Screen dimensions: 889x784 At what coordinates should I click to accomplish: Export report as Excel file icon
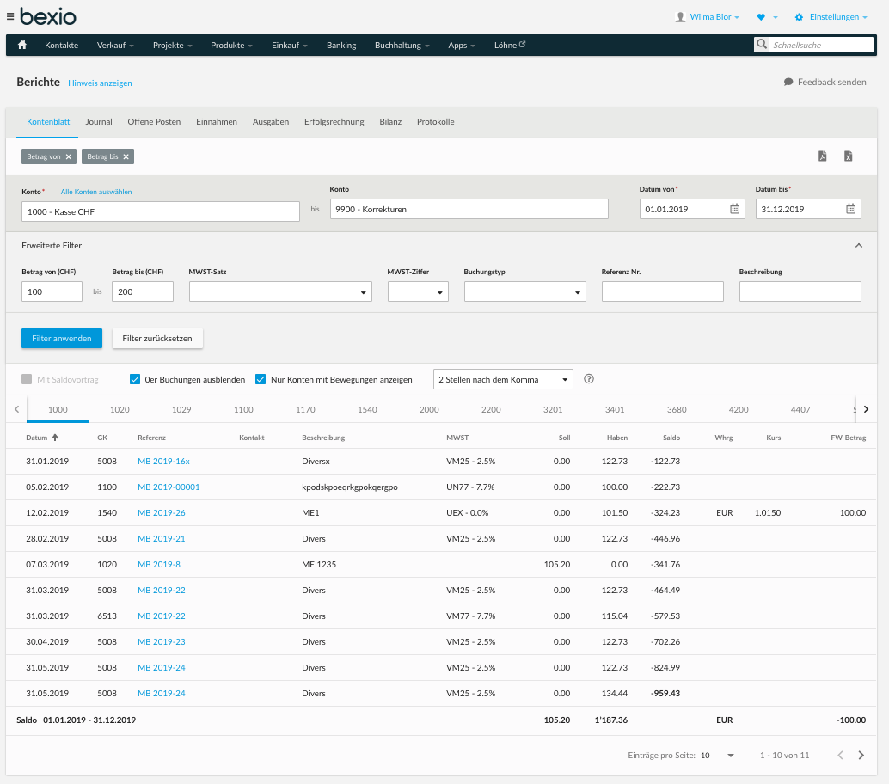(x=849, y=156)
